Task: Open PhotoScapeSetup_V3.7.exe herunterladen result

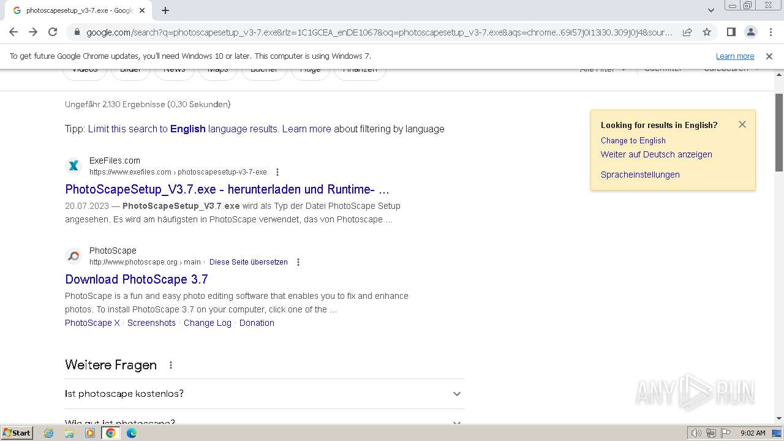Action: 227,189
